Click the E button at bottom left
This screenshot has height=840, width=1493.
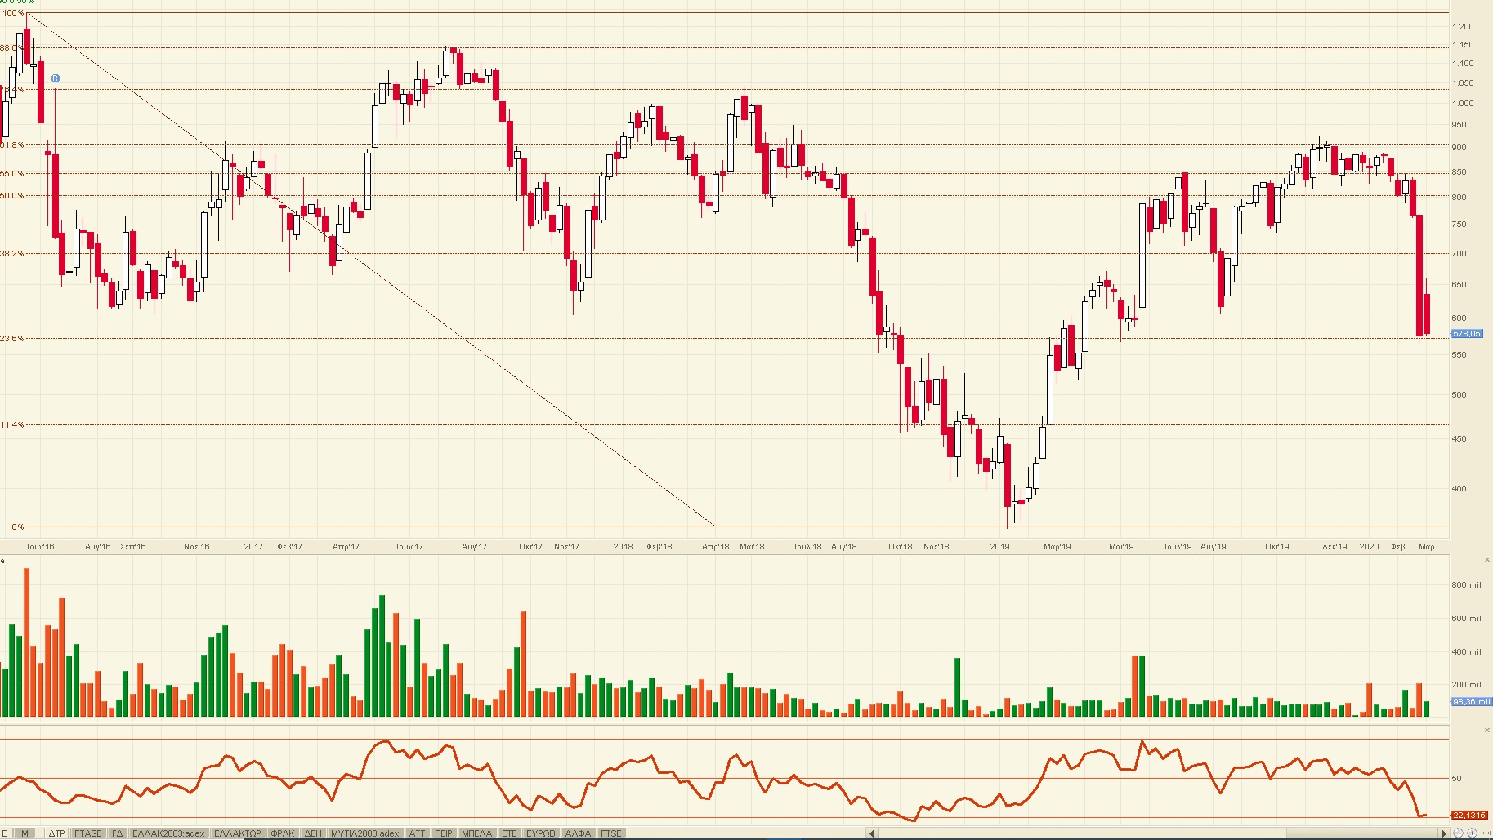coord(5,833)
